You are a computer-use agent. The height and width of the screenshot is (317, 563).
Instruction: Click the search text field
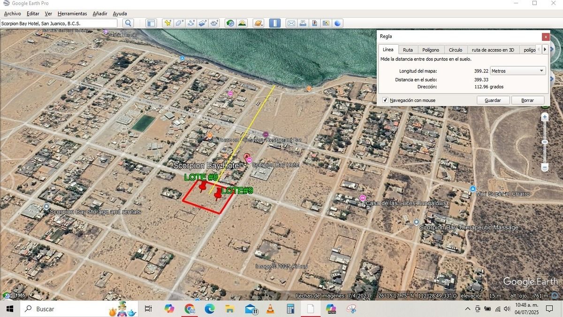59,23
